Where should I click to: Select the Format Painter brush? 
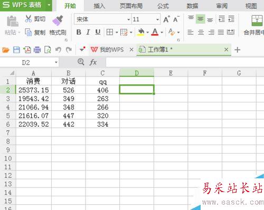(58, 21)
